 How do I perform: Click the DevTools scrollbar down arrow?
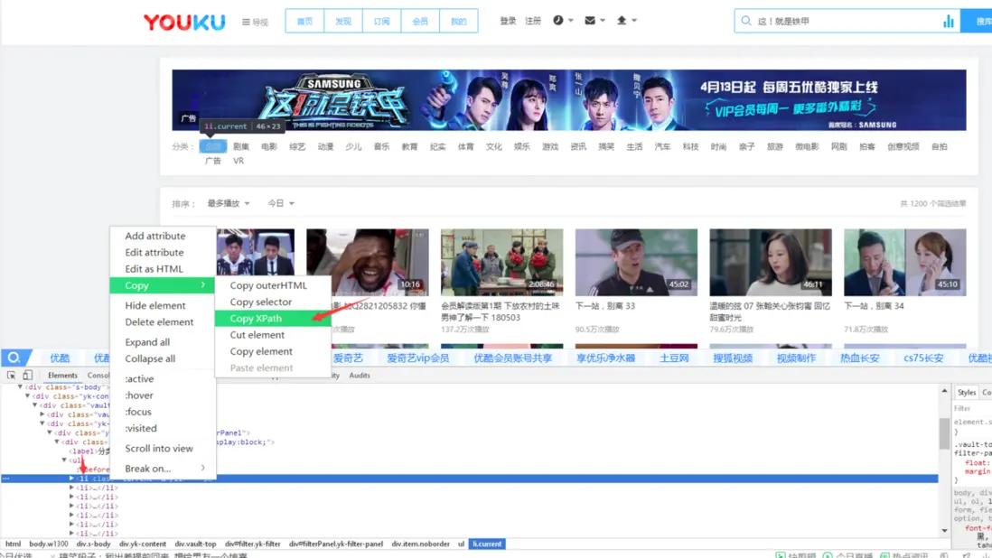pos(944,530)
